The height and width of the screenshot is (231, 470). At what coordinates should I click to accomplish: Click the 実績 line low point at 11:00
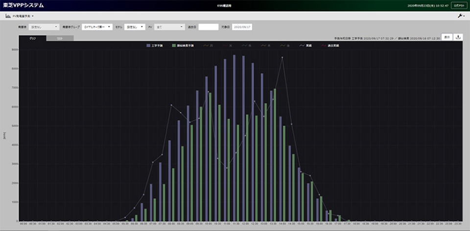pyautogui.click(x=227, y=168)
